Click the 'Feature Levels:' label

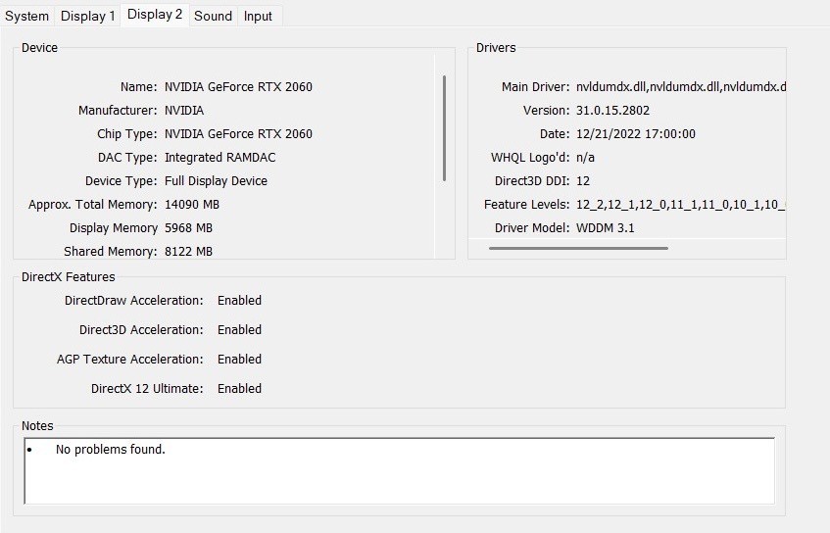click(x=526, y=205)
